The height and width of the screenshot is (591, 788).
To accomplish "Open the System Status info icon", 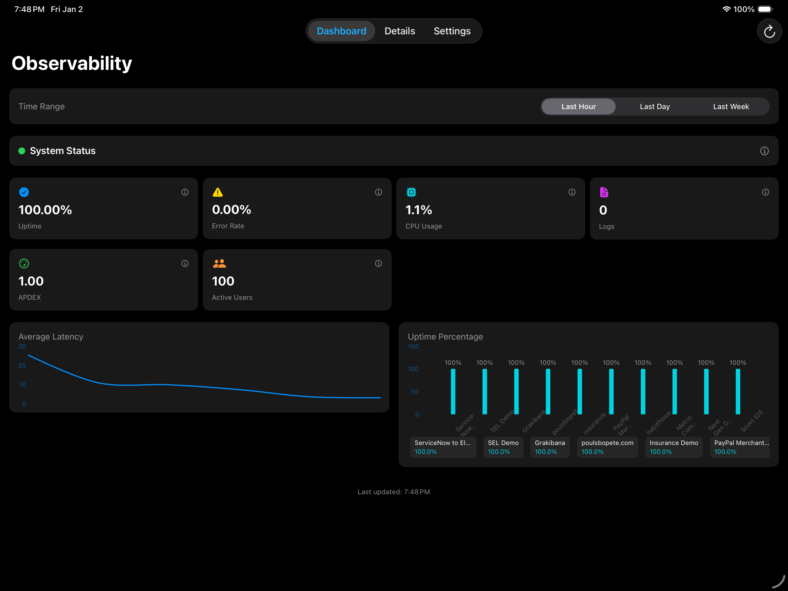I will (x=765, y=151).
